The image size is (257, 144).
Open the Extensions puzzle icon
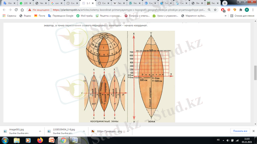[x=241, y=10]
